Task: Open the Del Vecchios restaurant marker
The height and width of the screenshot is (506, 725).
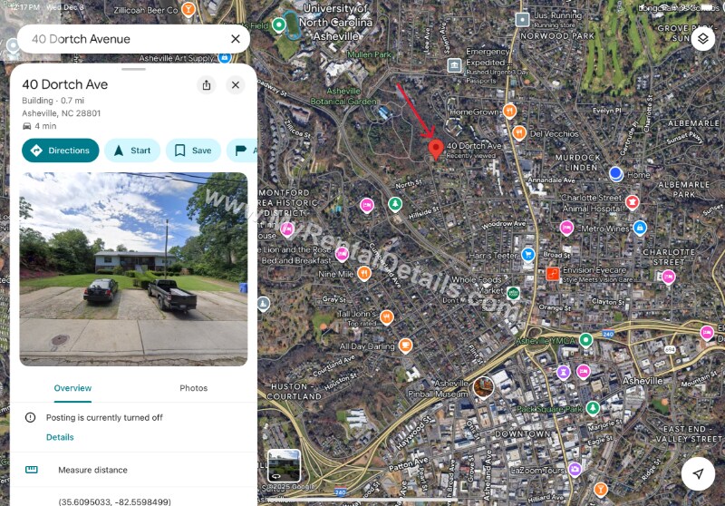Action: click(518, 133)
